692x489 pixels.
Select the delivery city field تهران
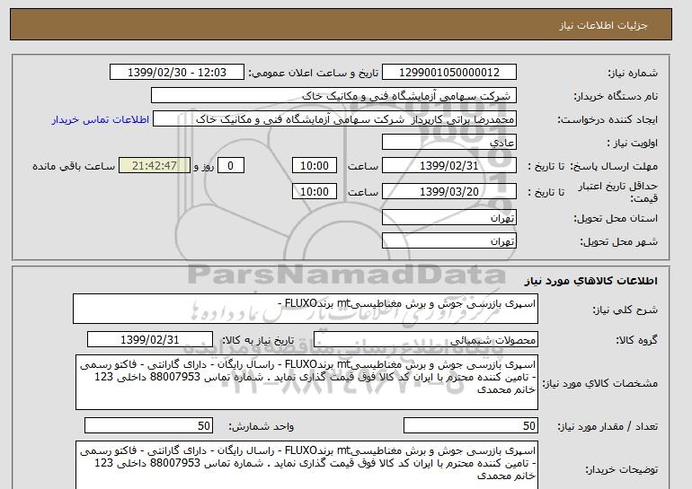pos(449,241)
